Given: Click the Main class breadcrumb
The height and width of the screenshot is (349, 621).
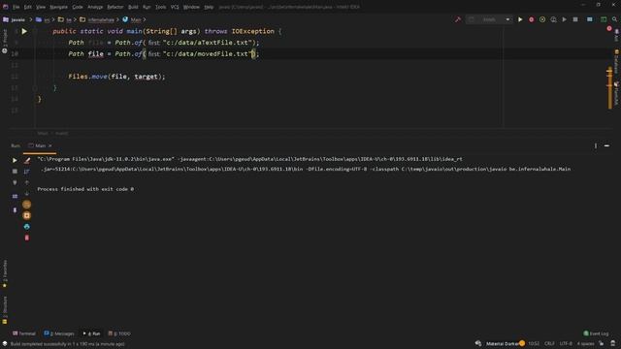Looking at the screenshot, I should click(x=132, y=19).
